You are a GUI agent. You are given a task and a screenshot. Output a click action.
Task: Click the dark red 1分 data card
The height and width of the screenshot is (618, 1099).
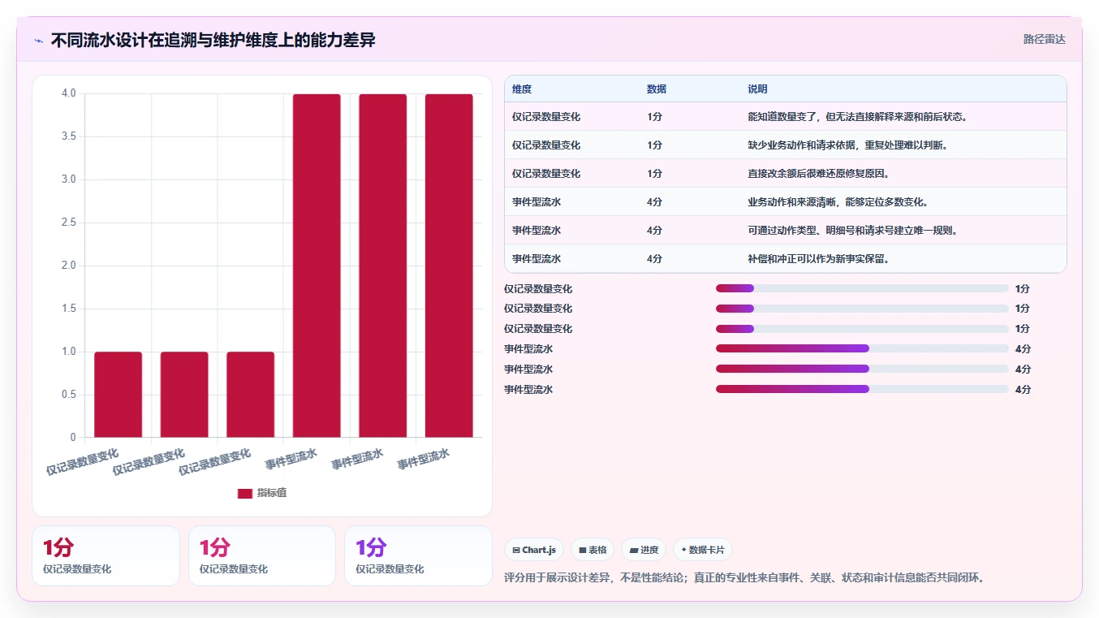click(x=106, y=555)
